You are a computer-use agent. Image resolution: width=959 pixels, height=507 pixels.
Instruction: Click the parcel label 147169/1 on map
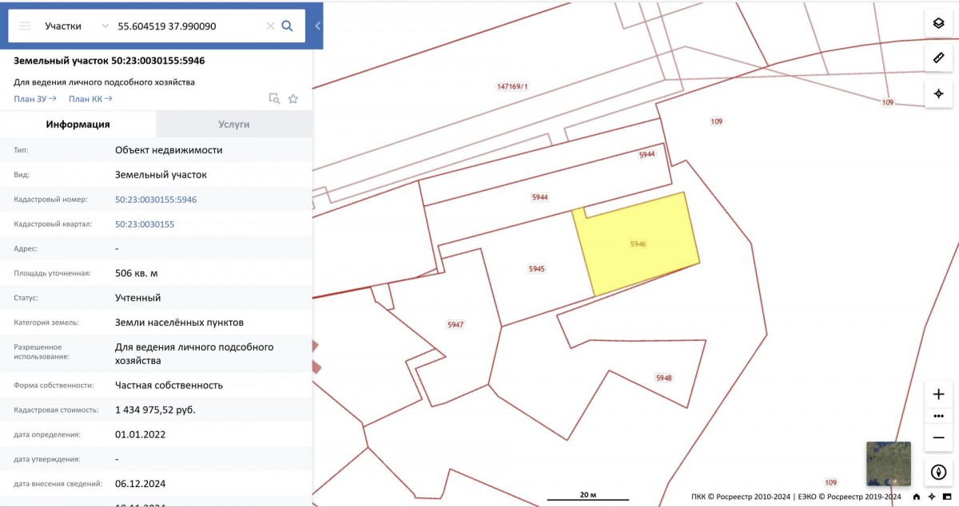(512, 86)
